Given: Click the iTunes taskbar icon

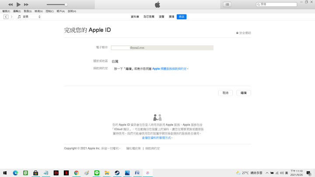Looking at the screenshot, I should pyautogui.click(x=148, y=173).
